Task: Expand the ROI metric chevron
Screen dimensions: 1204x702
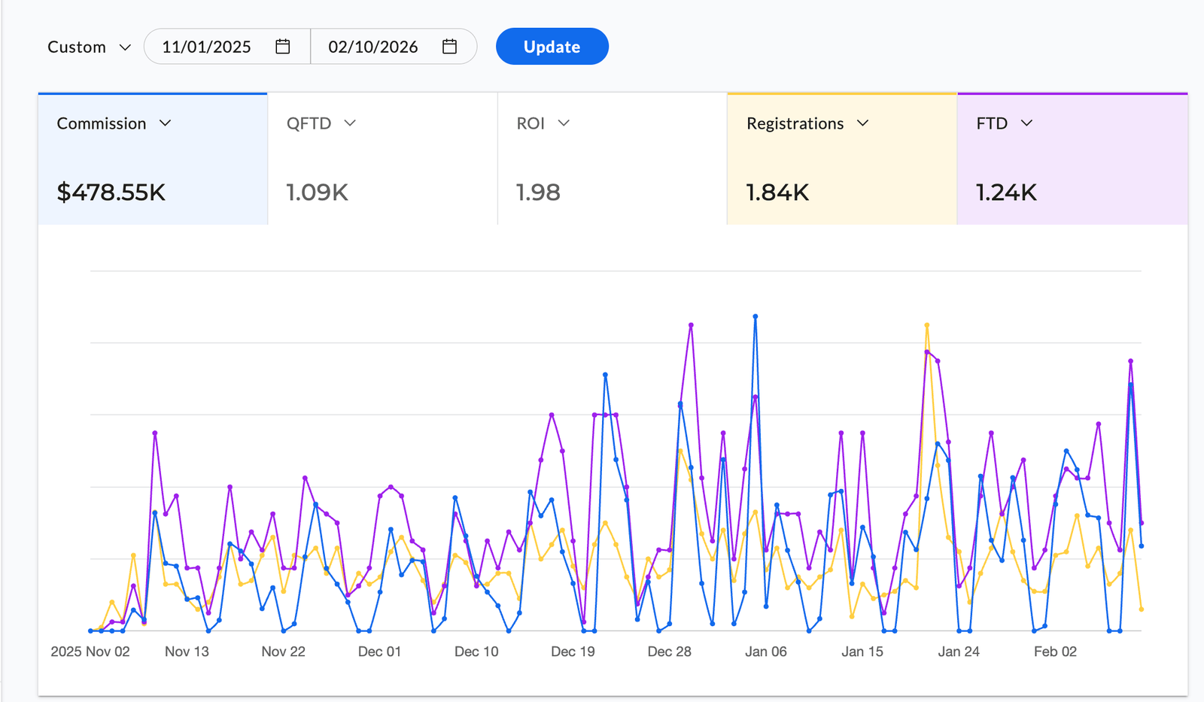Action: (564, 123)
